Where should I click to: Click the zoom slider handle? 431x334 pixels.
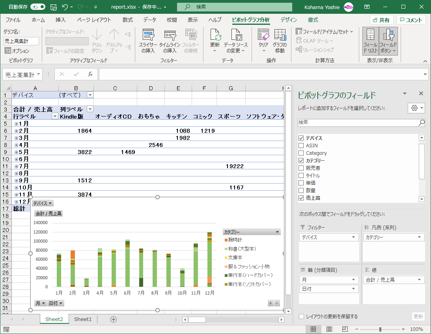coord(380,329)
